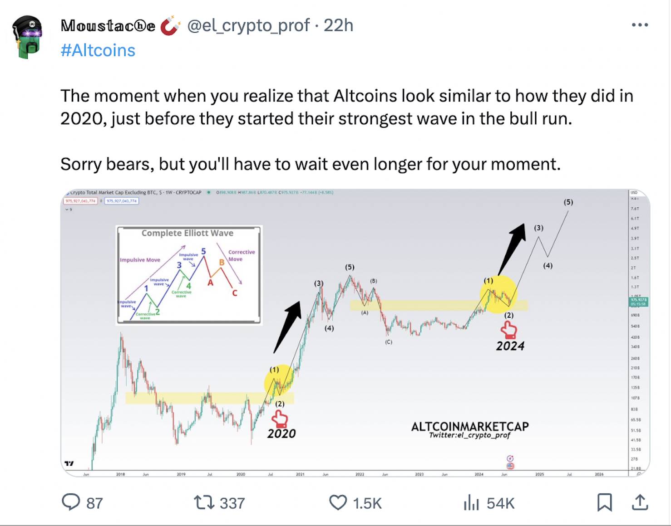Share the tweet using the upload arrow icon
Viewport: 671px width, 526px height.
point(640,502)
